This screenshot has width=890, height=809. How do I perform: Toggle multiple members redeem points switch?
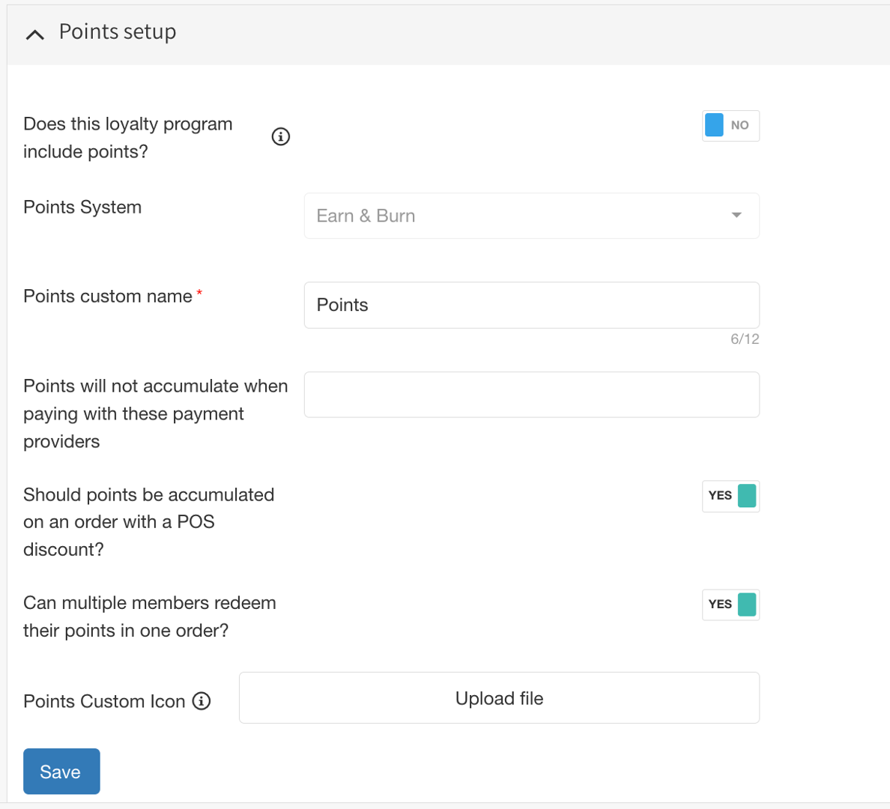coord(730,605)
